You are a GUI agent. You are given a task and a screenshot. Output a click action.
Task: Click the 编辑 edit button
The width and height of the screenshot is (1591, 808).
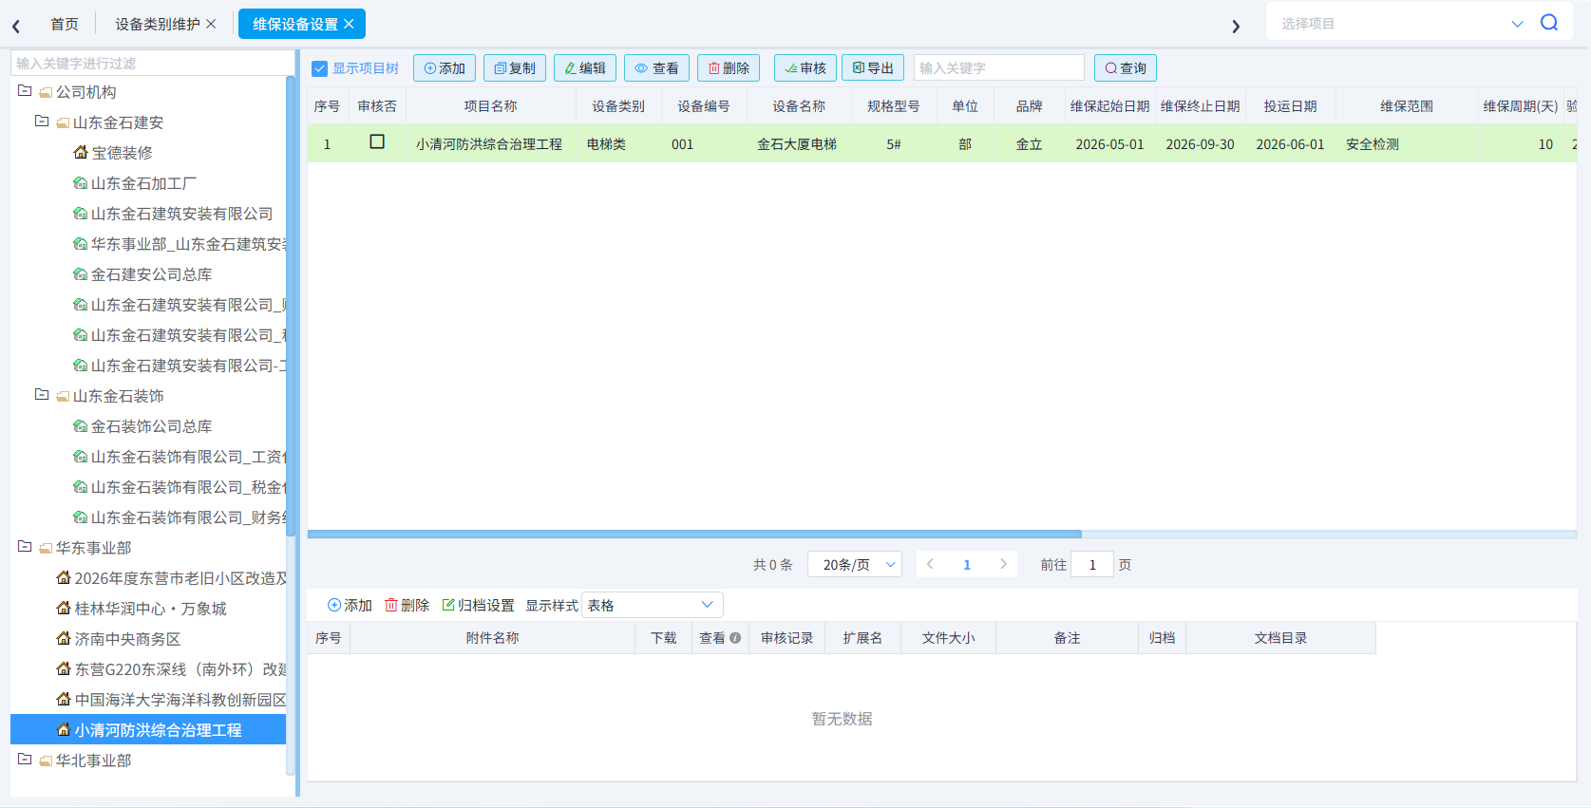[x=585, y=68]
